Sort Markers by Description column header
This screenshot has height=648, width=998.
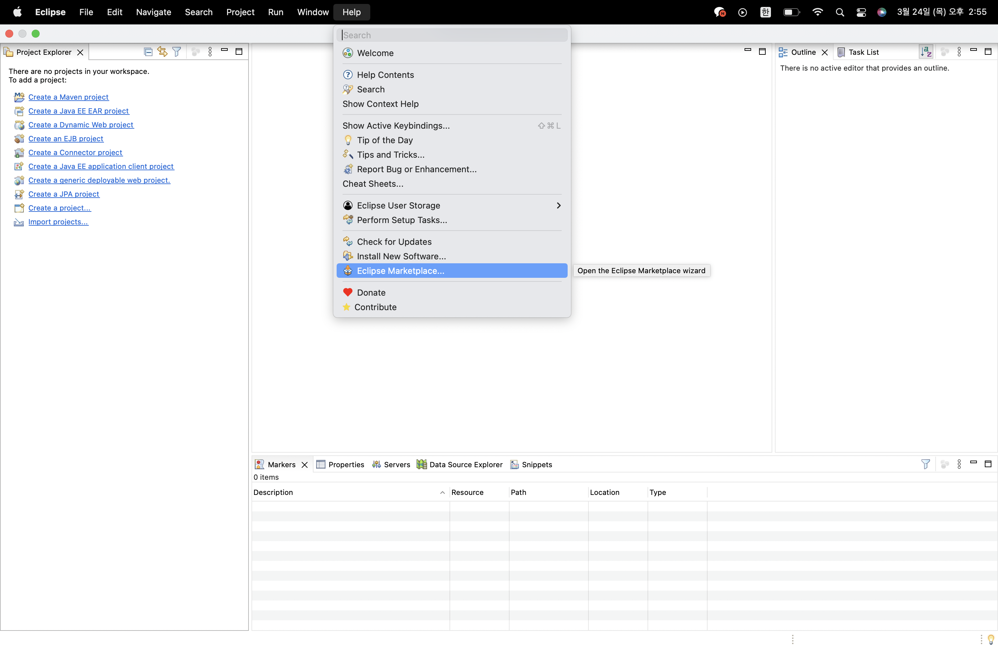(x=273, y=493)
